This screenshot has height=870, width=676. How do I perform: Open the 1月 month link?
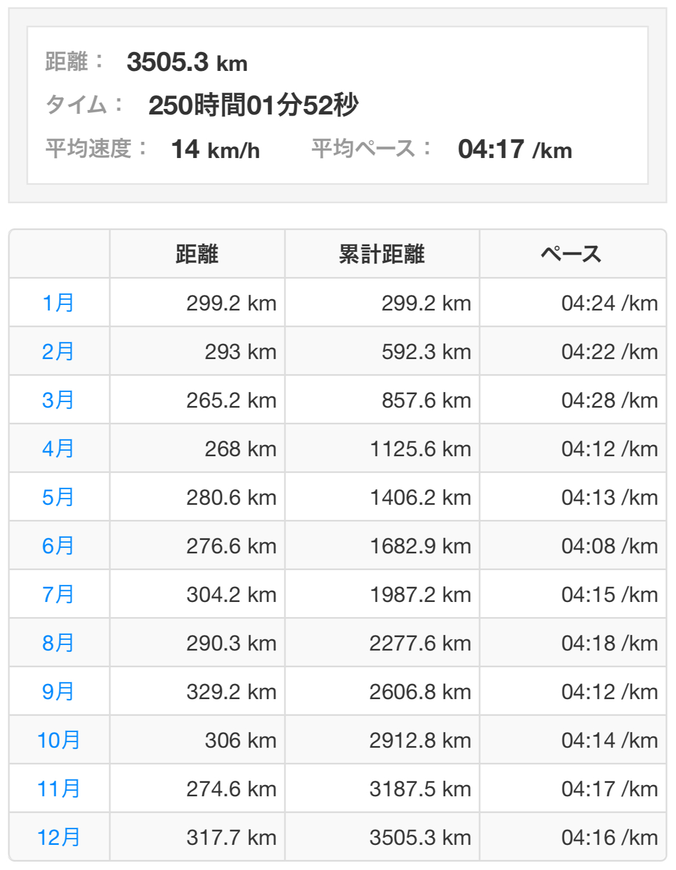(x=58, y=303)
